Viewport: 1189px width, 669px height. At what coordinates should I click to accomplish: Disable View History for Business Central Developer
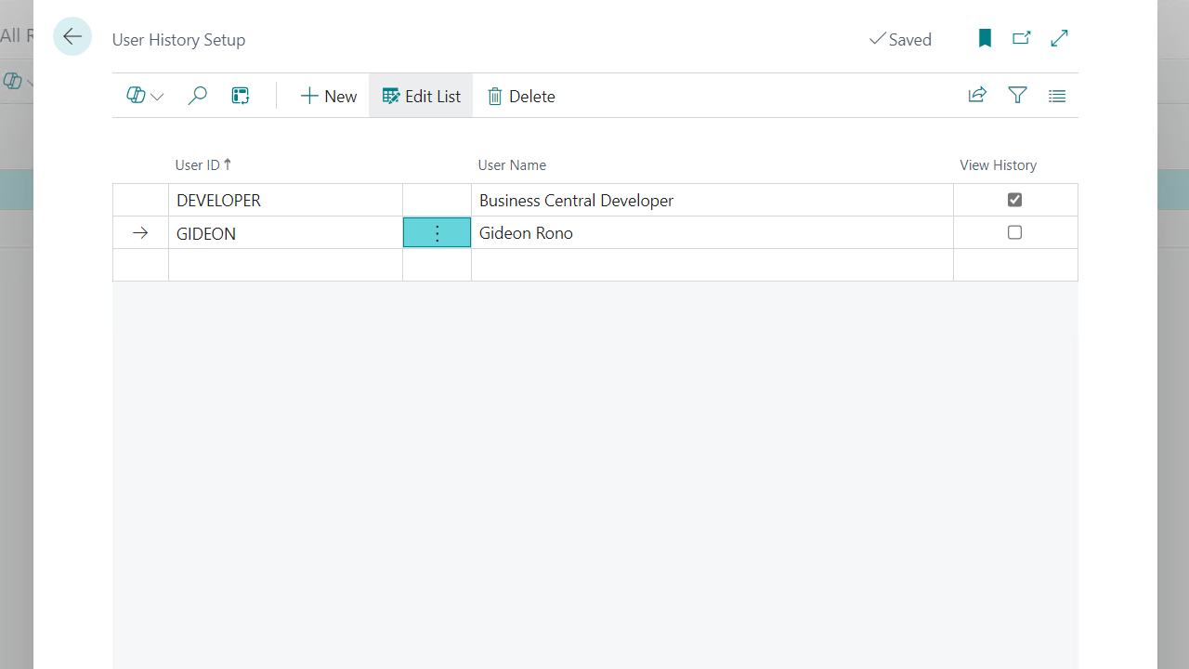coord(1014,200)
